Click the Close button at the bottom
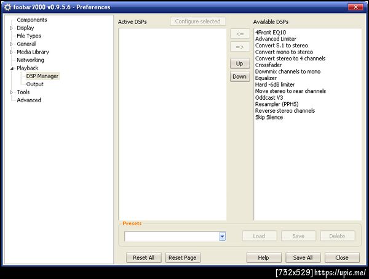Screen dimensions: 369x279 342,257
